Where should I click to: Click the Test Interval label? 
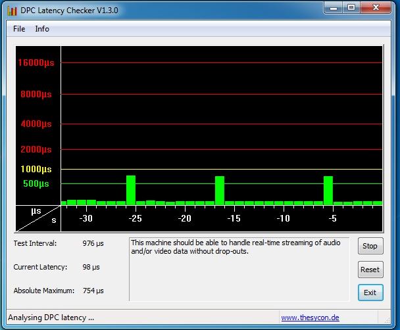[x=36, y=243]
